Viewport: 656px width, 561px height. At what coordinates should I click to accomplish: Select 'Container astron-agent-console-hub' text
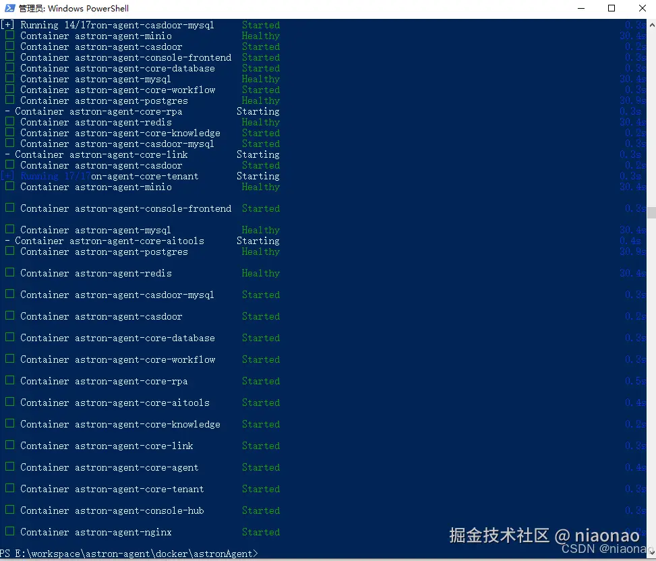pos(112,510)
